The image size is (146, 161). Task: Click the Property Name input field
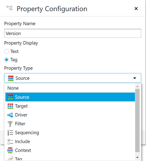point(72,33)
